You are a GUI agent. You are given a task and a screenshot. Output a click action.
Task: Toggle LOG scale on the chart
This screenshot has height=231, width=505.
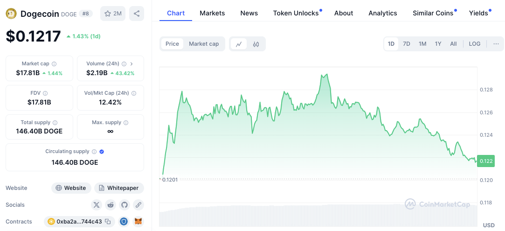pyautogui.click(x=474, y=44)
